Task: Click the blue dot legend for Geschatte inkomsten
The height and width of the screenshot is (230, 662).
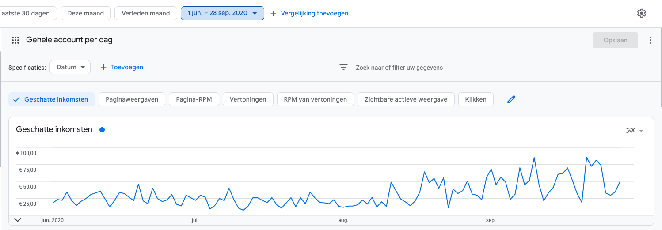Action: (102, 130)
